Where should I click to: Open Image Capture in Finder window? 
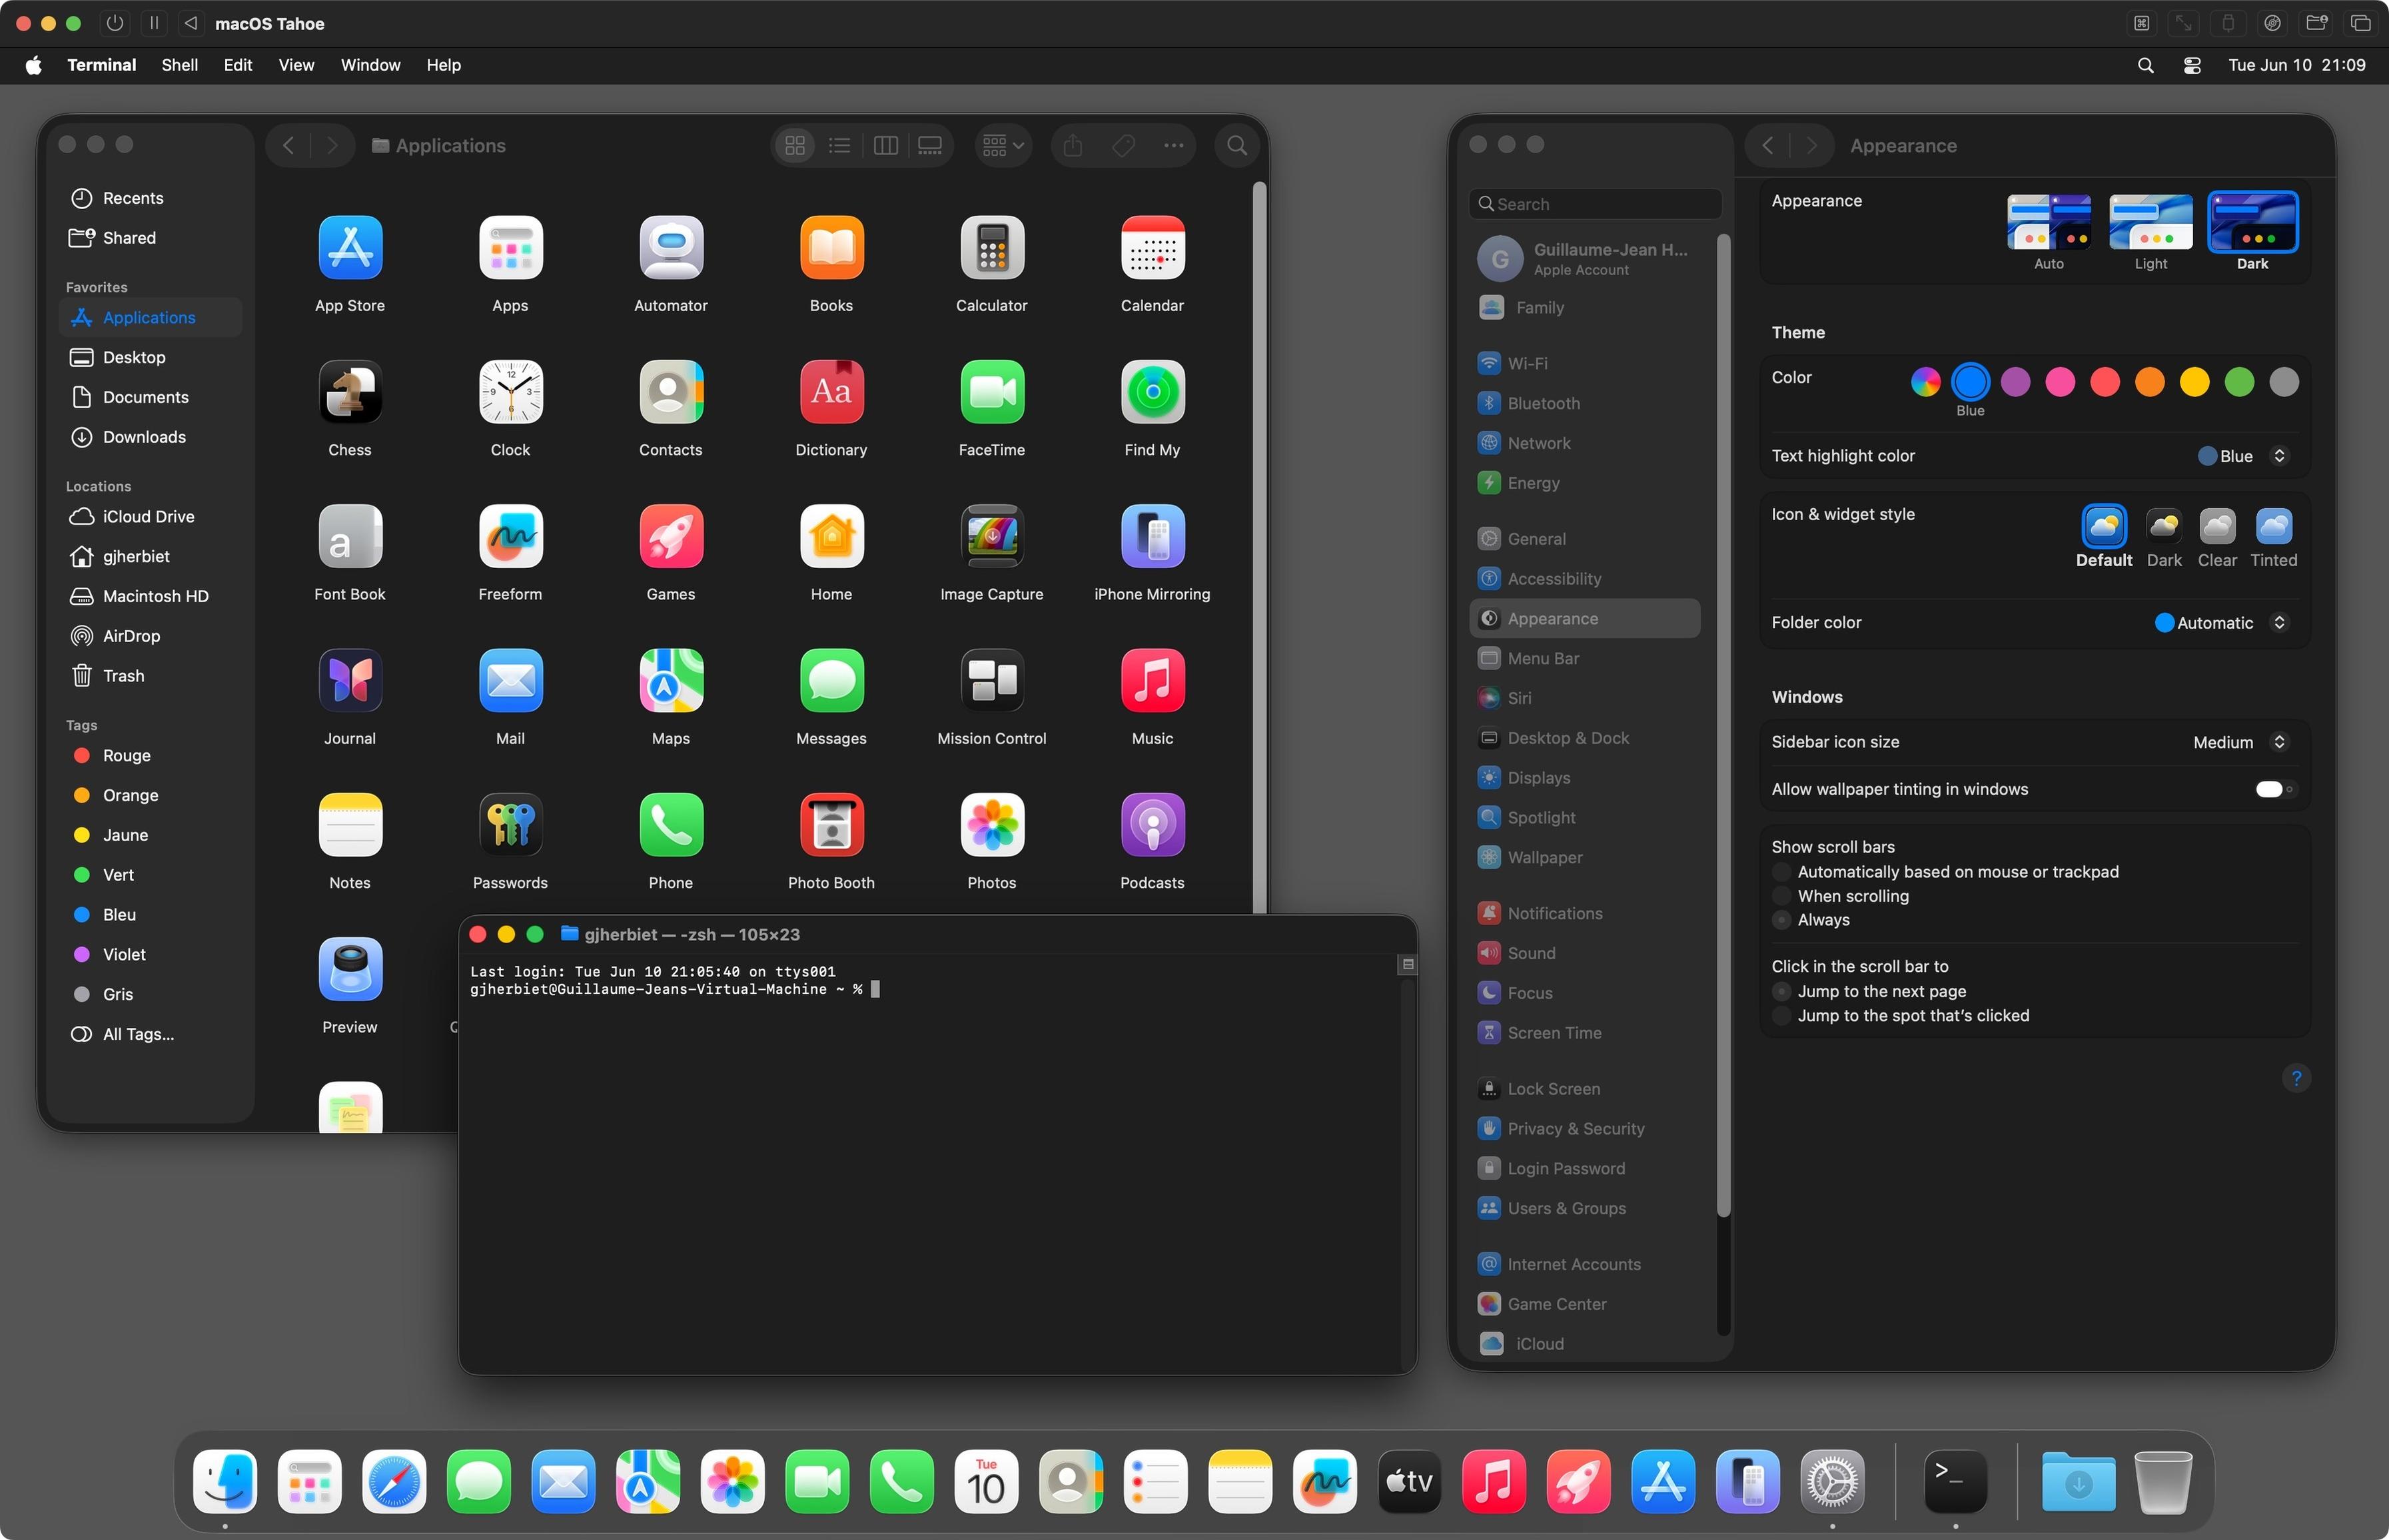pos(992,536)
